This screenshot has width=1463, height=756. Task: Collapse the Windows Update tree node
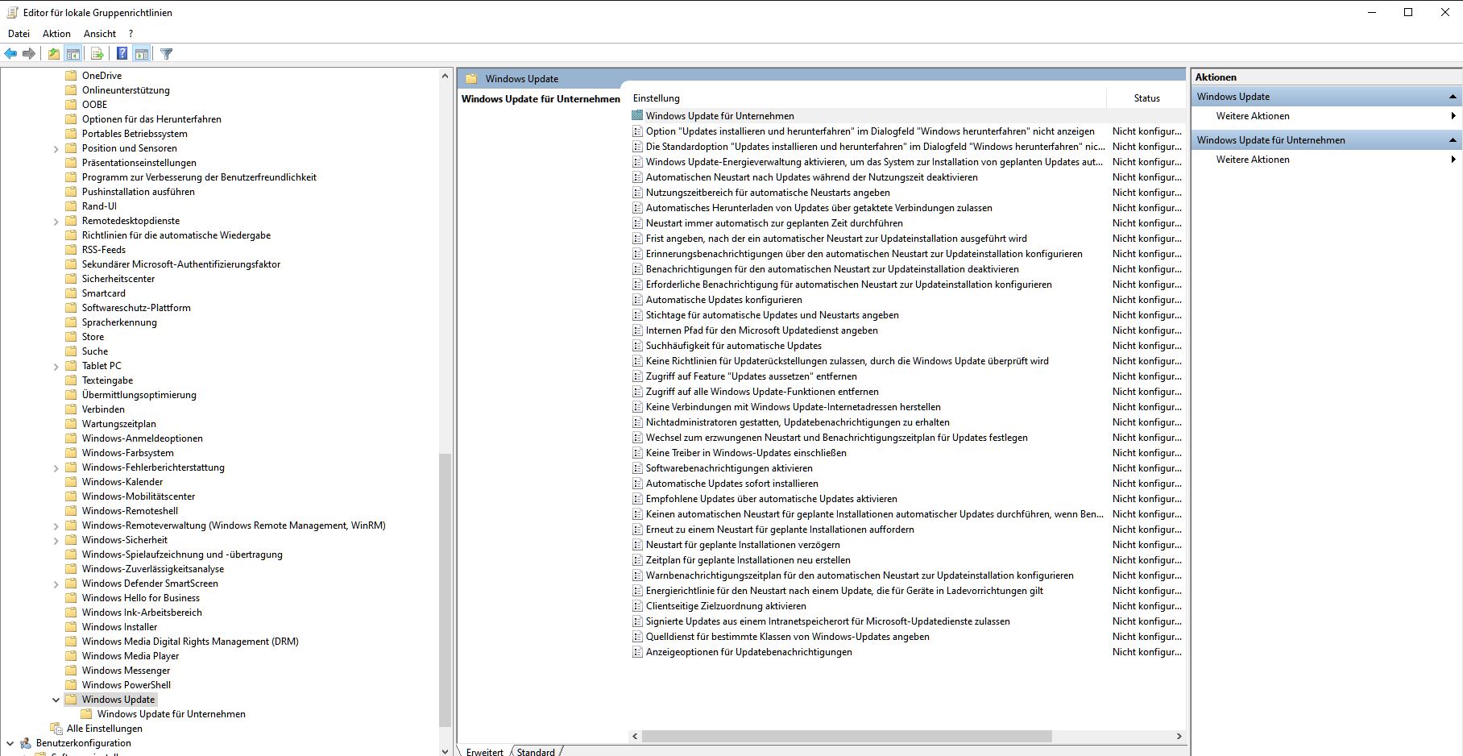(x=56, y=700)
